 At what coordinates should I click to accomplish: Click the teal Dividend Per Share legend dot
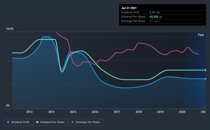37,122
